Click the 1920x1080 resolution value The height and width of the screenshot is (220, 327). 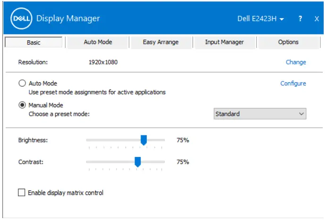tap(103, 62)
